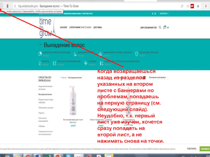Click the Себорея plus icon in the teal banner

(86, 63)
